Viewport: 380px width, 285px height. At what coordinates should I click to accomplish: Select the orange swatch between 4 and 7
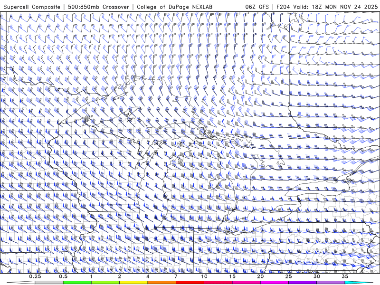click(x=161, y=283)
